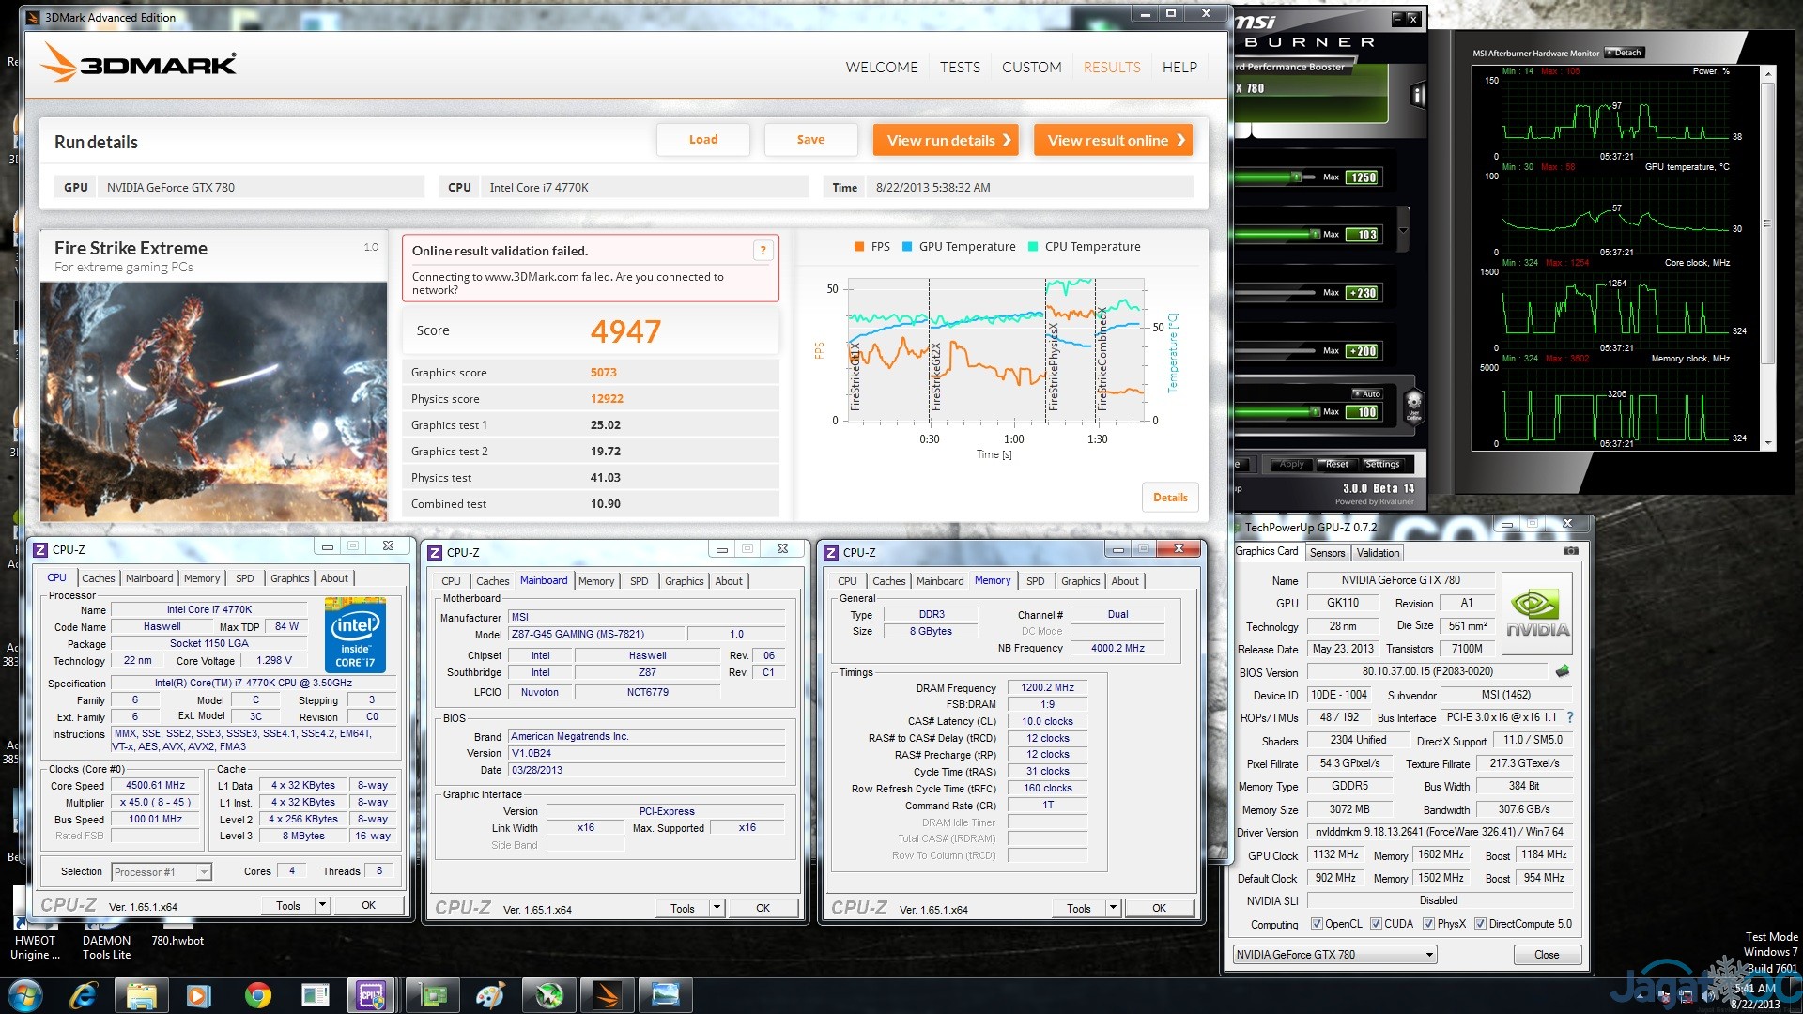This screenshot has height=1014, width=1803.
Task: Switch to the Validation tab in GPU-Z
Action: point(1378,553)
